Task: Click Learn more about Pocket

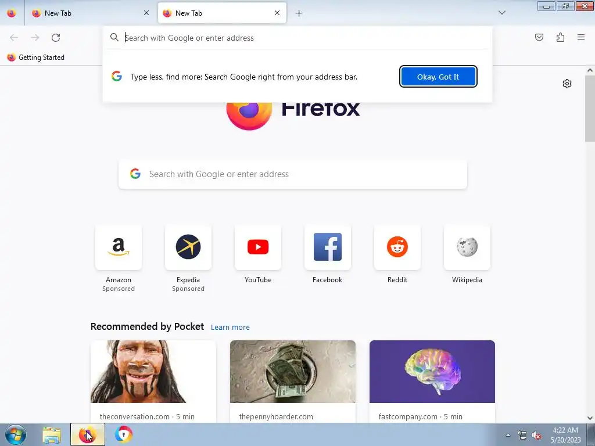Action: coord(230,328)
